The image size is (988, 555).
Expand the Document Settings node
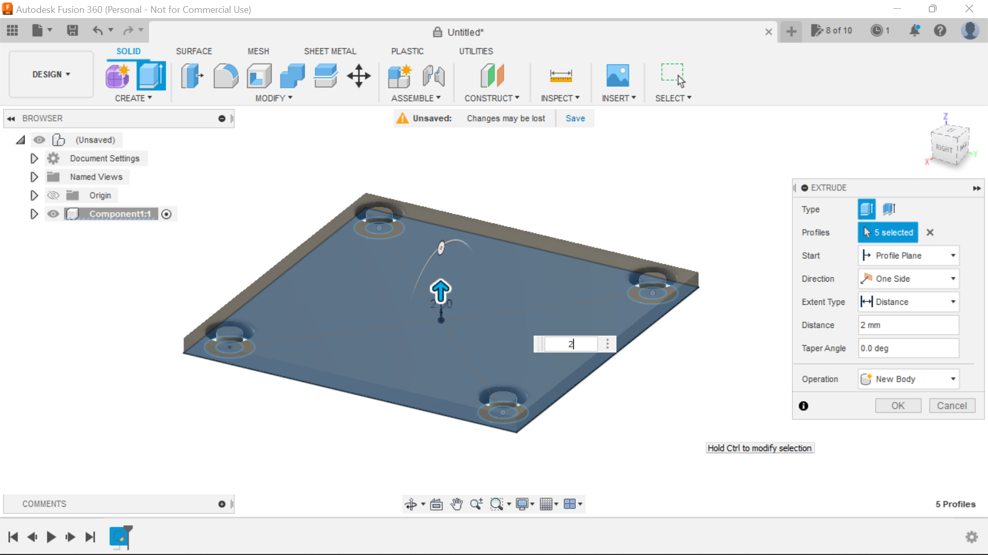pos(33,158)
